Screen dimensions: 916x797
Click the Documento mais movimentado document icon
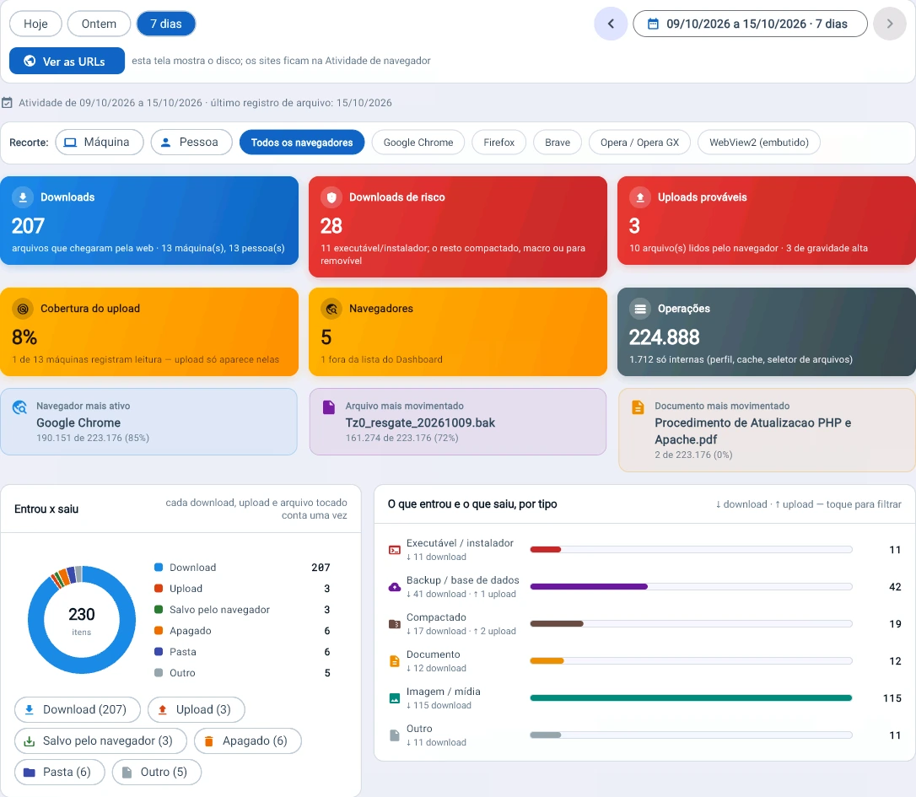[x=638, y=407]
